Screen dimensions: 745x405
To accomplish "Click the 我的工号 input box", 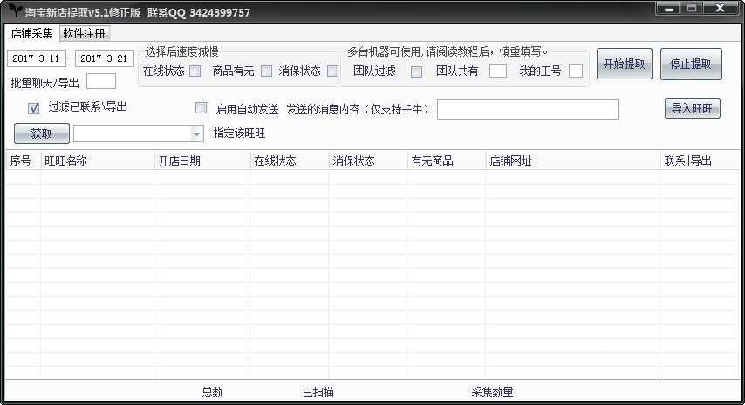I will (576, 71).
